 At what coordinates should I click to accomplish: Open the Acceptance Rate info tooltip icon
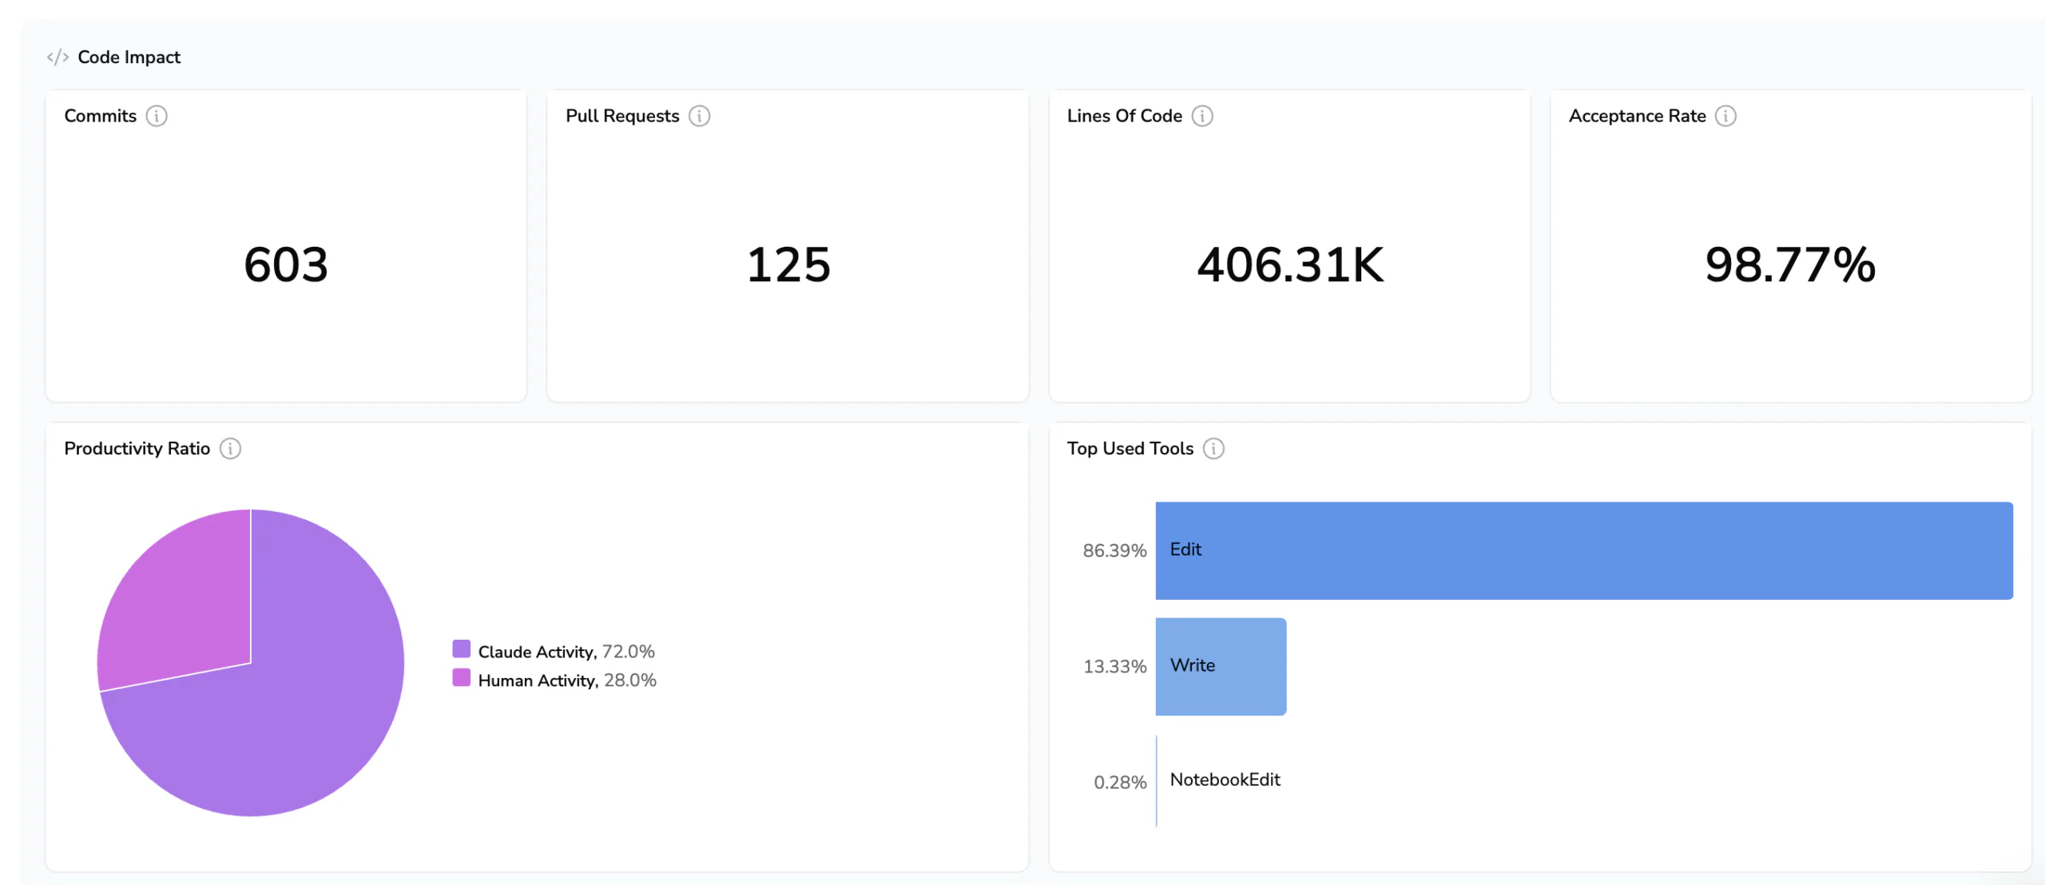point(1725,116)
